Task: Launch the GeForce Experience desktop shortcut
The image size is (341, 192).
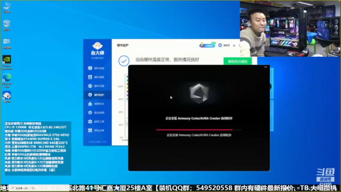Action: tap(7, 62)
